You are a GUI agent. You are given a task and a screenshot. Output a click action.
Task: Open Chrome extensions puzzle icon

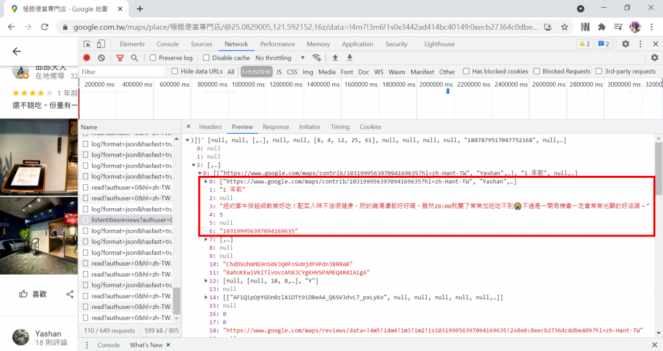pyautogui.click(x=601, y=27)
